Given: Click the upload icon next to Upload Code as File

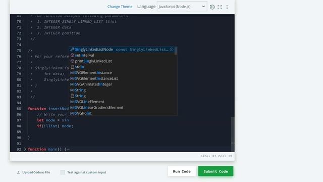Looking at the screenshot, I should point(19,172).
